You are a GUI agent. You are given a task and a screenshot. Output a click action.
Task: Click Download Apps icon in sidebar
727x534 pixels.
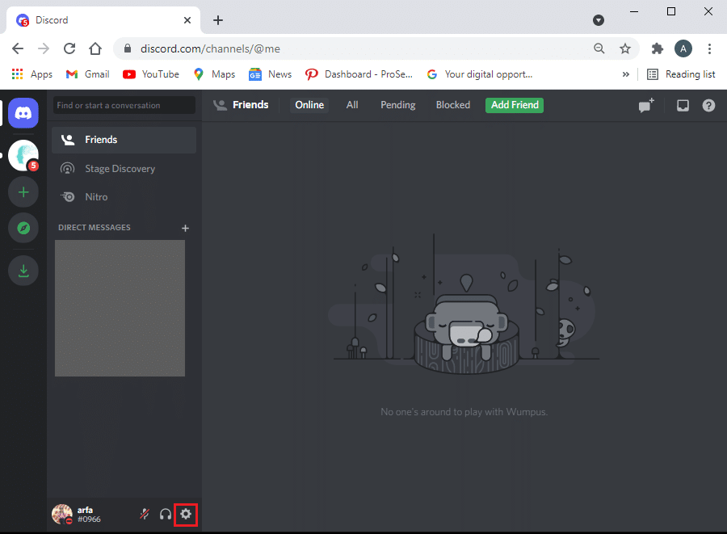(x=23, y=271)
